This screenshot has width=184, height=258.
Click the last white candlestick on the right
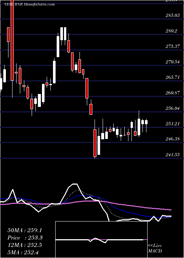click(146, 122)
